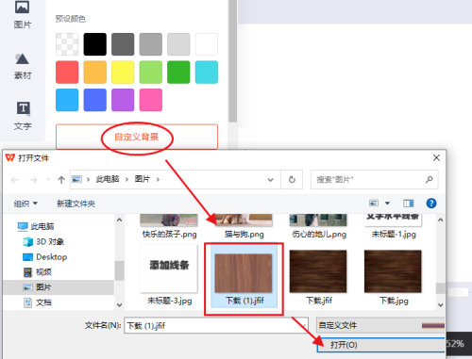This screenshot has width=472, height=359.
Task: Pick the transparent checkered swatch
Action: [x=67, y=44]
